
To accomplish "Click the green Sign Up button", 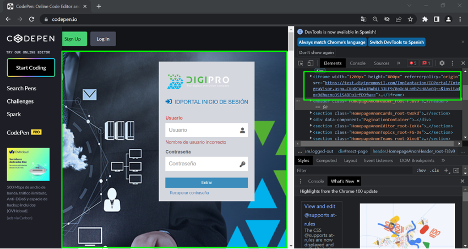I will click(72, 39).
